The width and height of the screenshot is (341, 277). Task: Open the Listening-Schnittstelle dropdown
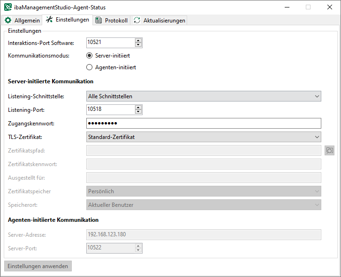204,96
